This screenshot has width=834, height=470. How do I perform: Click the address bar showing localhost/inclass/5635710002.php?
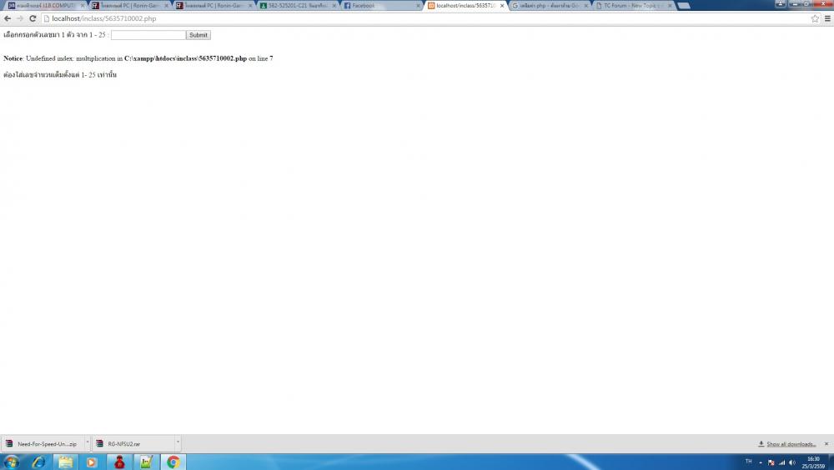[x=425, y=18]
